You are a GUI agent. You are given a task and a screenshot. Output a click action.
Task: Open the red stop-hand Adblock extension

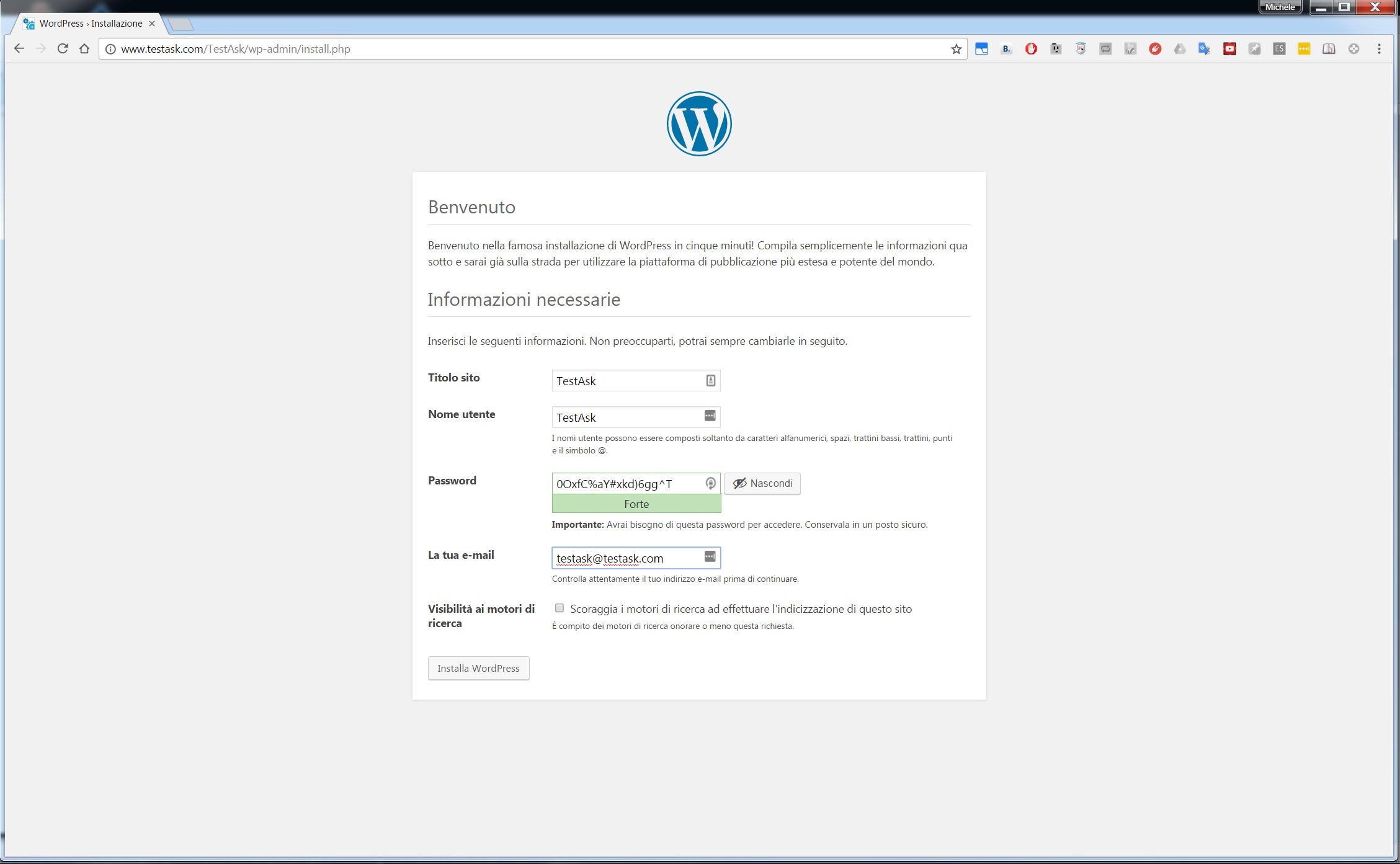(x=1031, y=49)
